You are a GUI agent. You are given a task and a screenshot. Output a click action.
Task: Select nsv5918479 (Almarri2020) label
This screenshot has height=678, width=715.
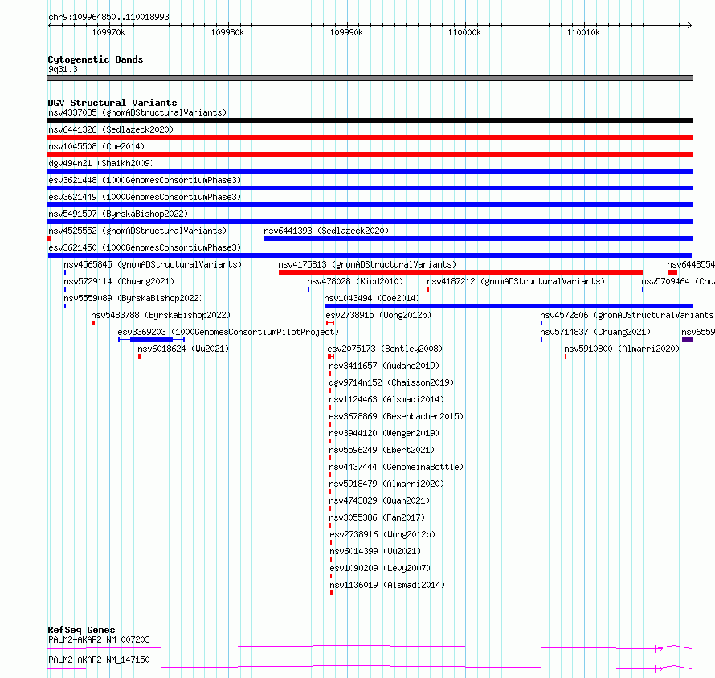386,484
